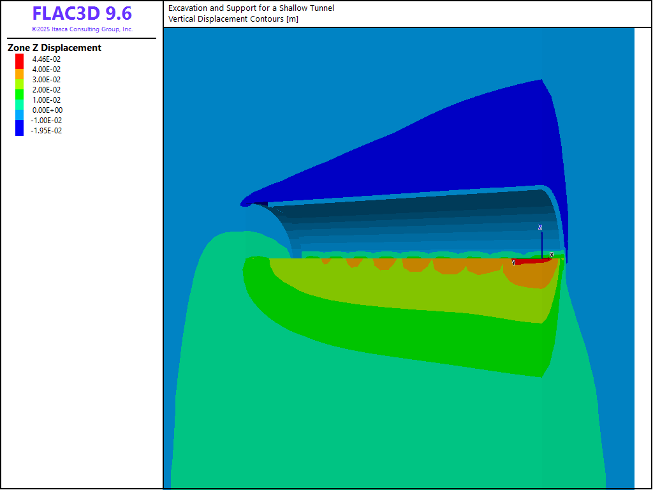653x490 pixels.
Task: Click the Y axis label on the triad
Action: [x=513, y=262]
